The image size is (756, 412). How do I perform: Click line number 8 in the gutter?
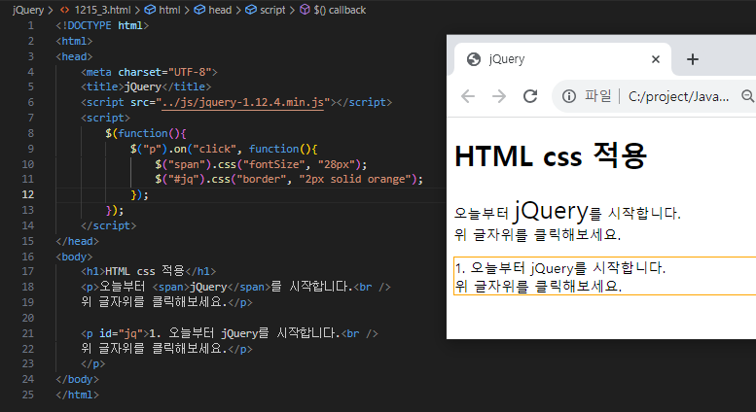tap(31, 133)
